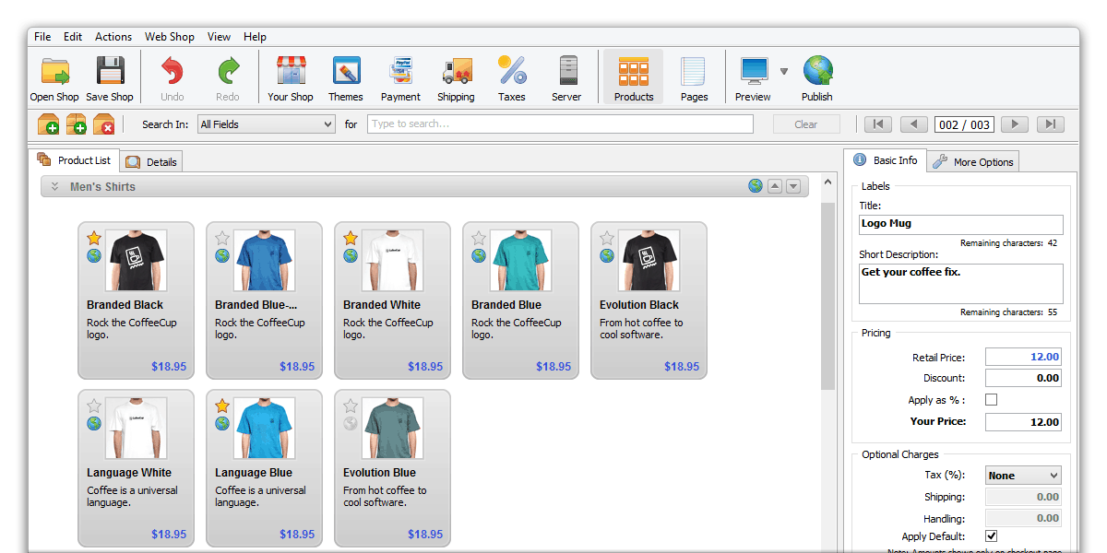
Task: Click the globe icon in Men's Shirts header
Action: [756, 186]
